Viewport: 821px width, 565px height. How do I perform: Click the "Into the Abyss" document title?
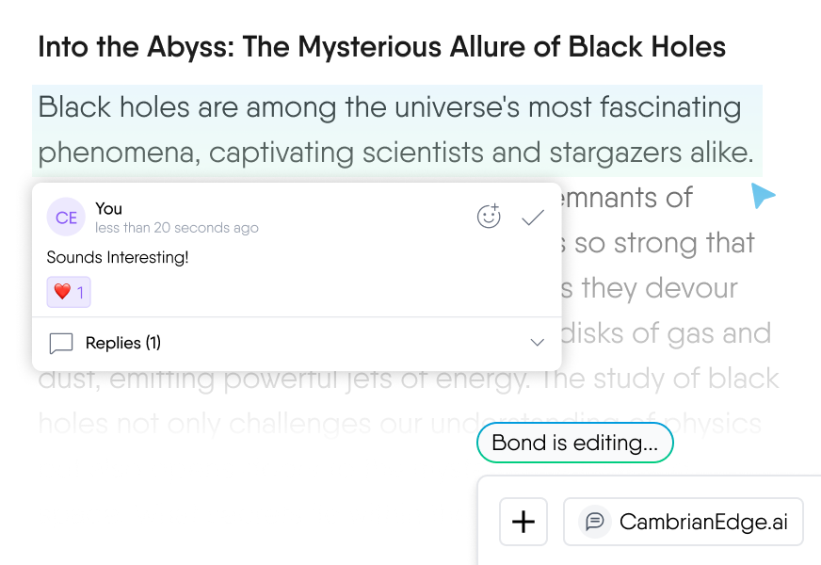point(381,47)
